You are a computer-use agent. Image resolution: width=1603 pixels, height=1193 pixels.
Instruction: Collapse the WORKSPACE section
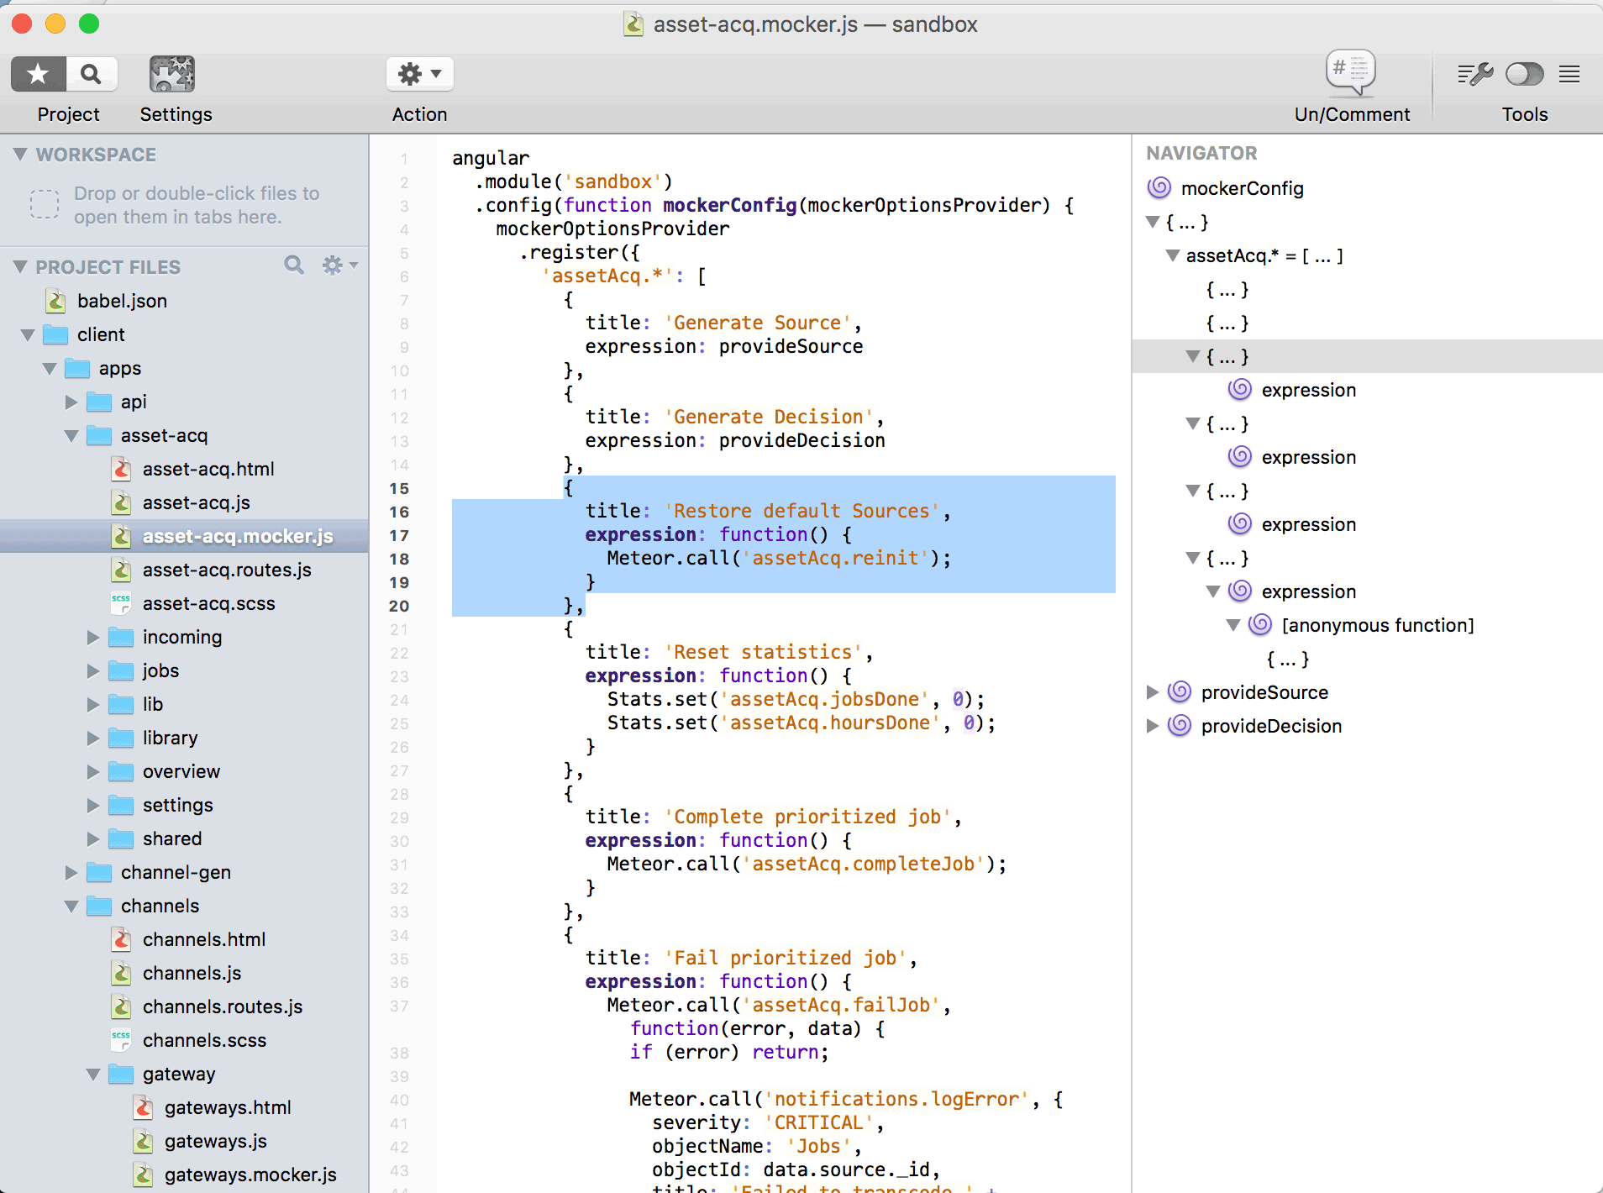pos(21,154)
